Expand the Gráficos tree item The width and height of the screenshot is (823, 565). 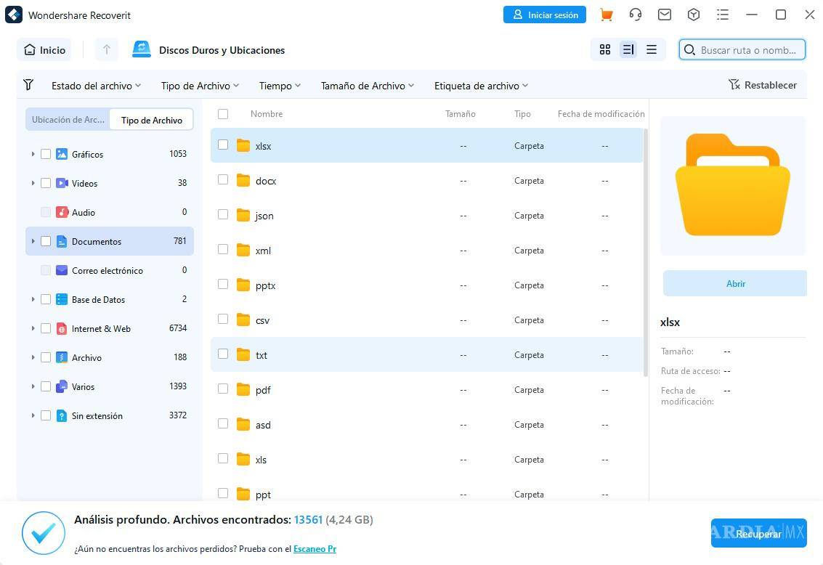33,154
